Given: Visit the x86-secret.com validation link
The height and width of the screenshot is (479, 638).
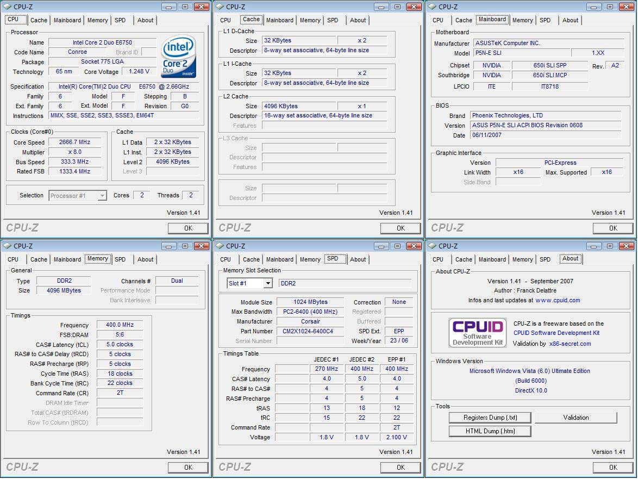Looking at the screenshot, I should (x=570, y=344).
